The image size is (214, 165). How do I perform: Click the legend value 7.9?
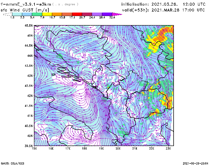click(x=42, y=17)
